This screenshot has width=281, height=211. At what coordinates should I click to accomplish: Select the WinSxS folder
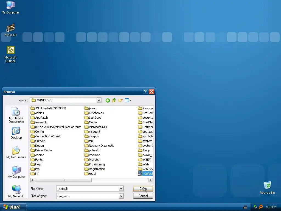(145, 169)
